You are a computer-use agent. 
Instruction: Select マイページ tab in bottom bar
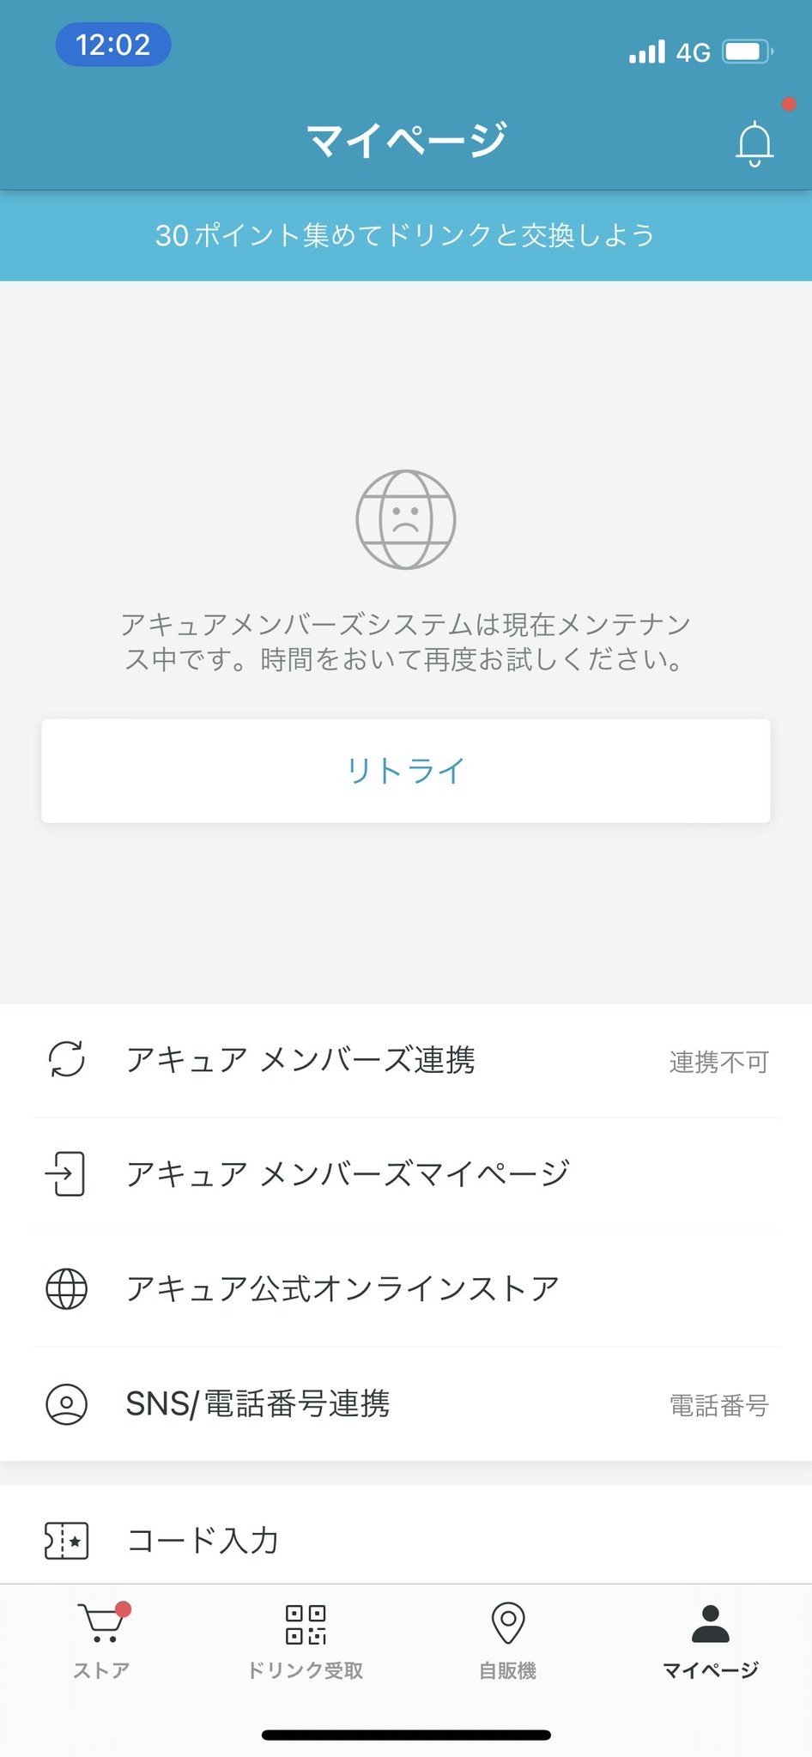point(711,1641)
